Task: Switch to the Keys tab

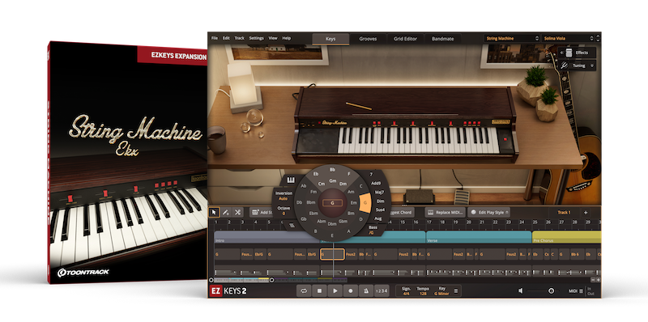Action: [330, 39]
